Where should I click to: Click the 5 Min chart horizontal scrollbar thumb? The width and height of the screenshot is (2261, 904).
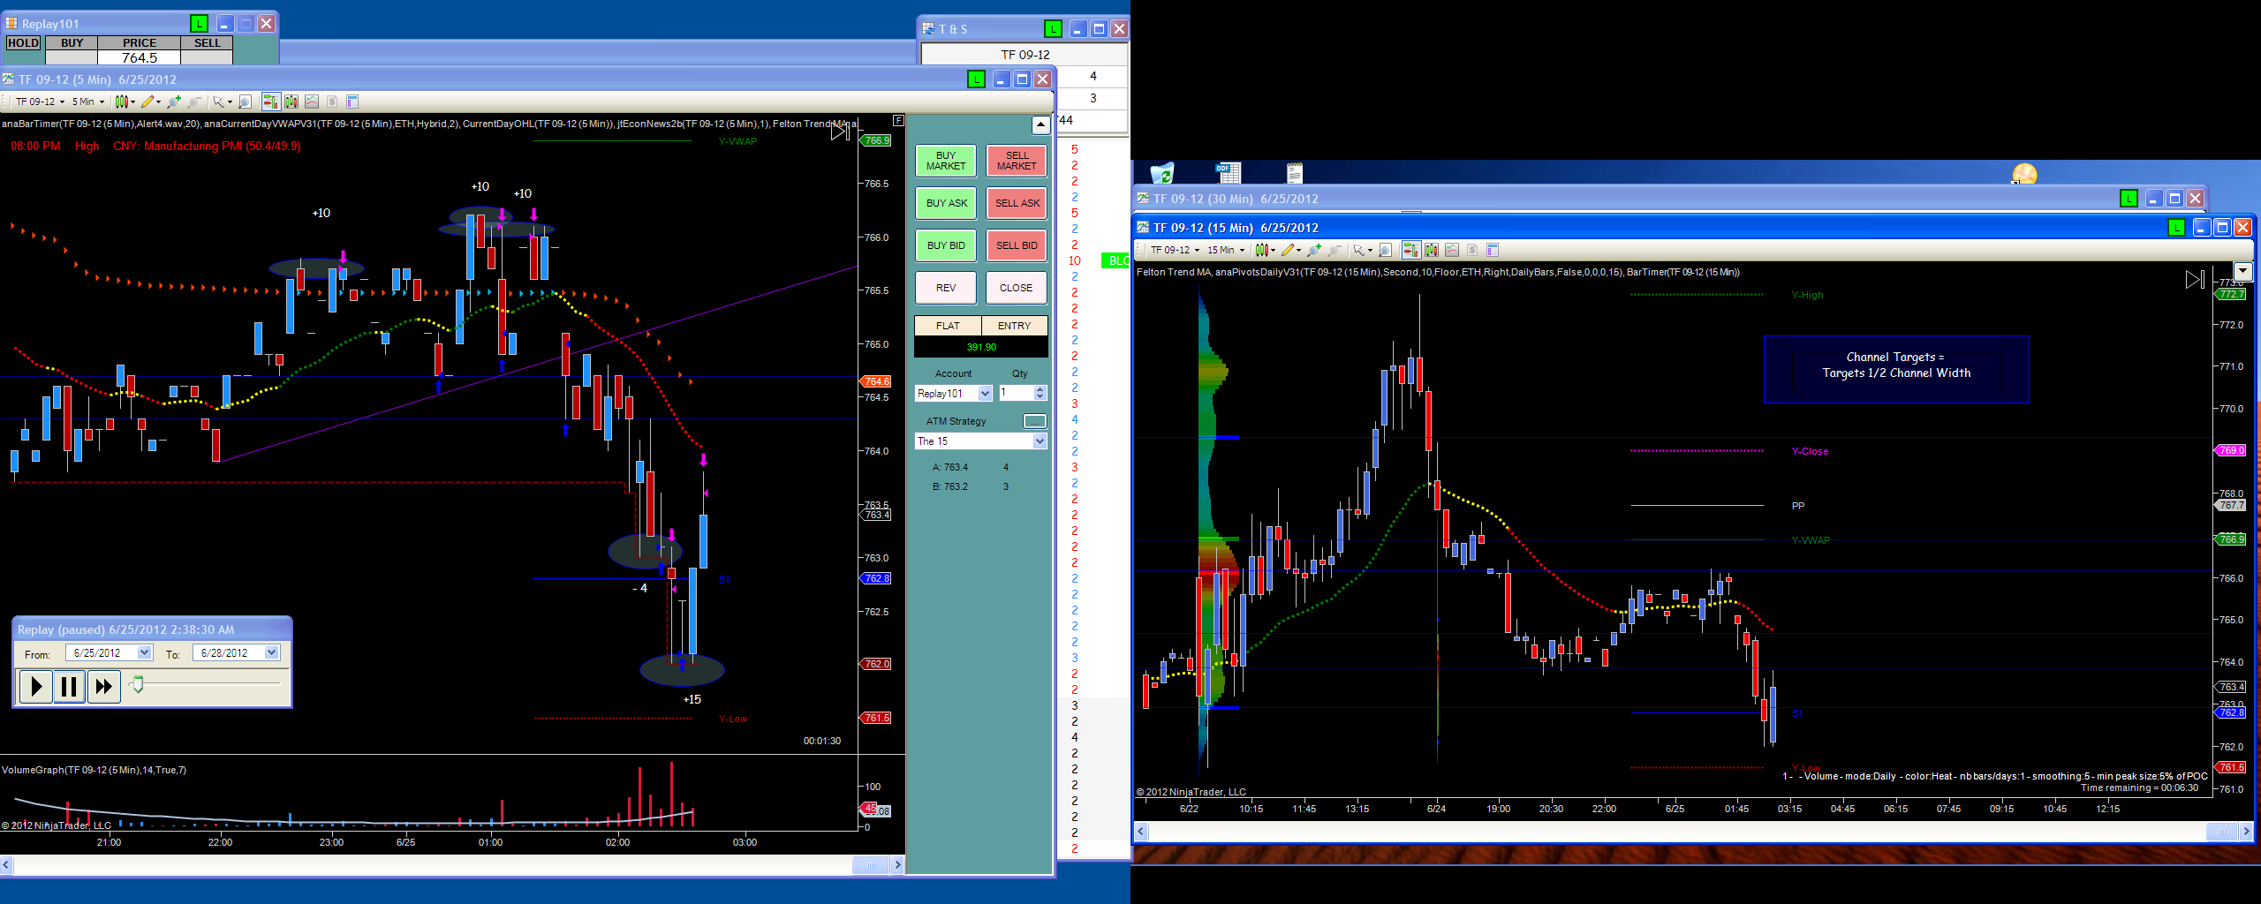[870, 865]
